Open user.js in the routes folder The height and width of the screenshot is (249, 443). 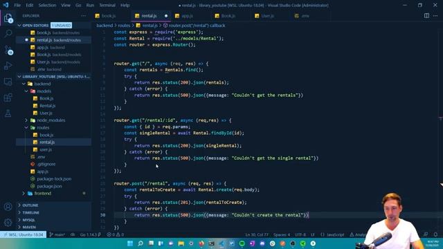[x=46, y=149]
